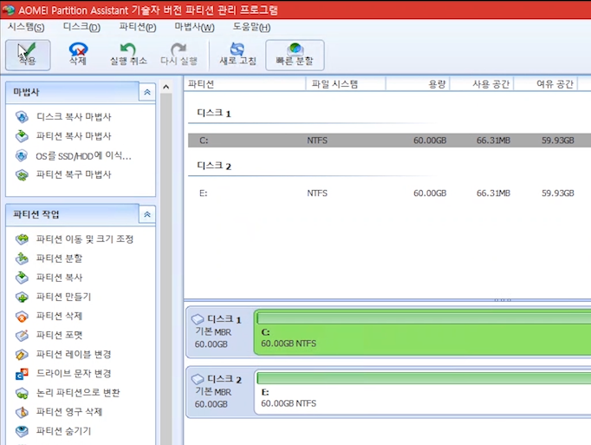Choose 파티션 이동 및 크기 조정
The width and height of the screenshot is (591, 445).
pos(75,239)
